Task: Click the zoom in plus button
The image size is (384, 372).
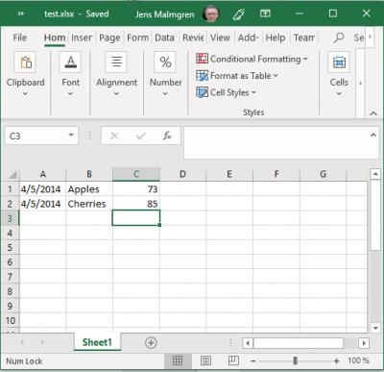Action: [x=336, y=361]
